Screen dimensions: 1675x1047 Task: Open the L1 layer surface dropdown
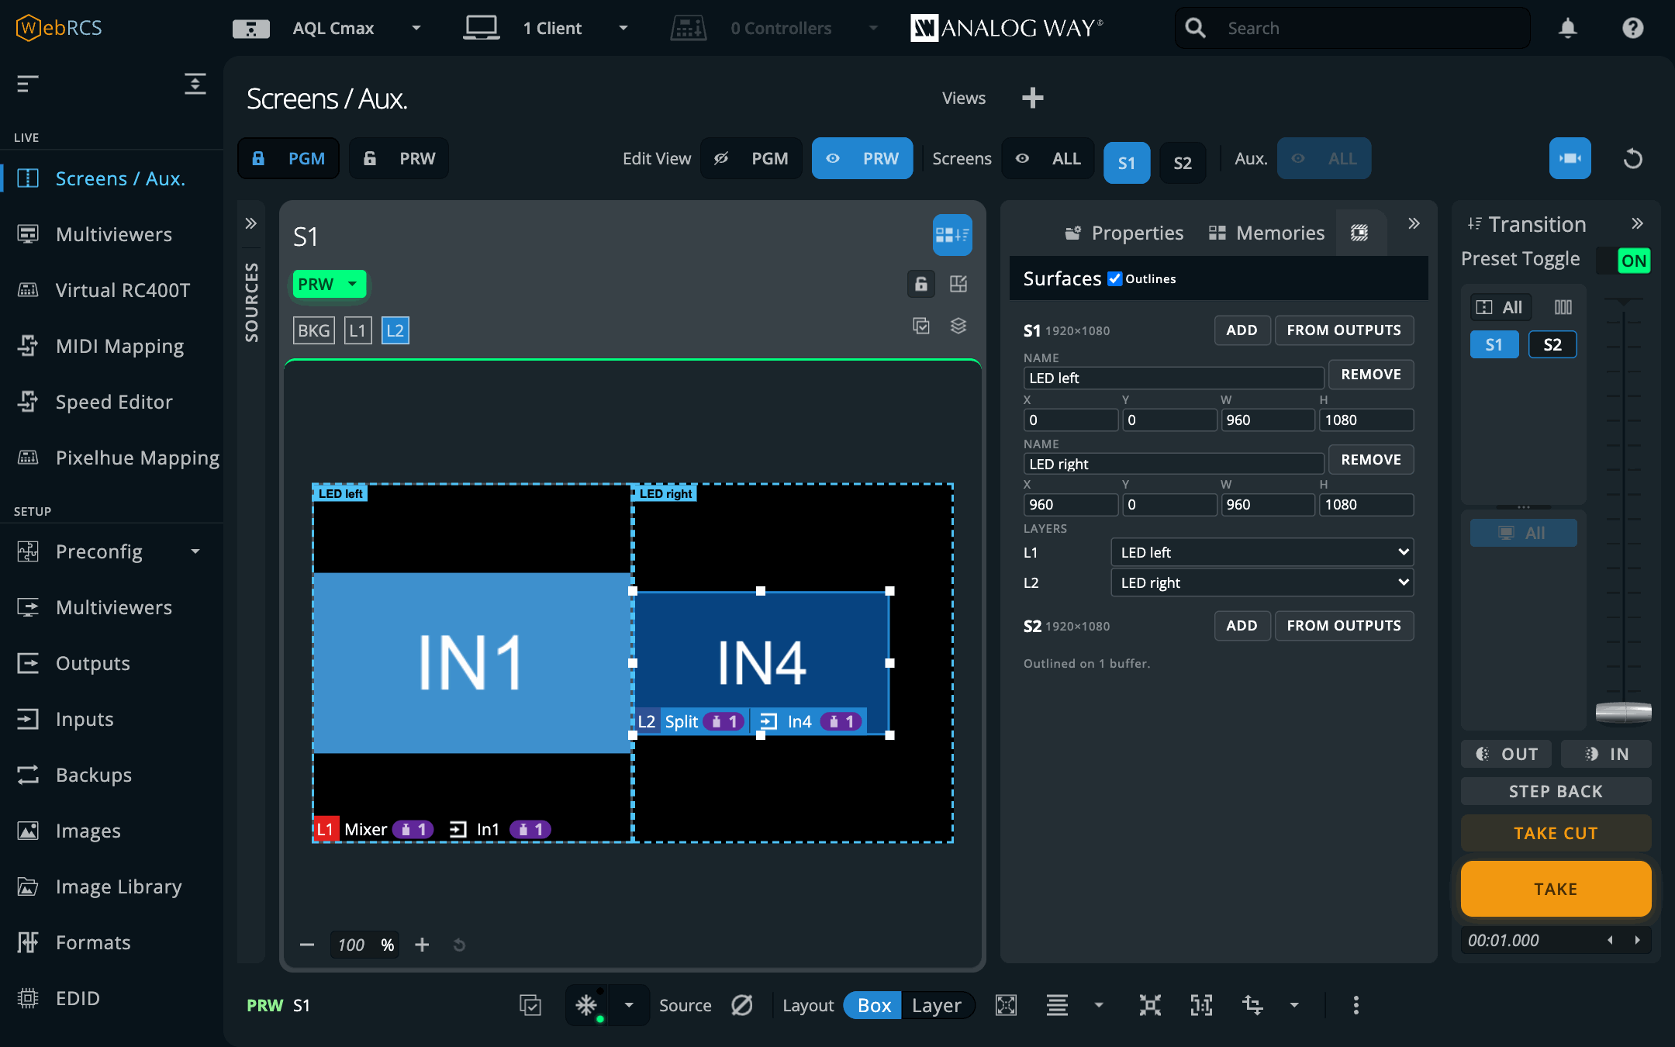1262,552
